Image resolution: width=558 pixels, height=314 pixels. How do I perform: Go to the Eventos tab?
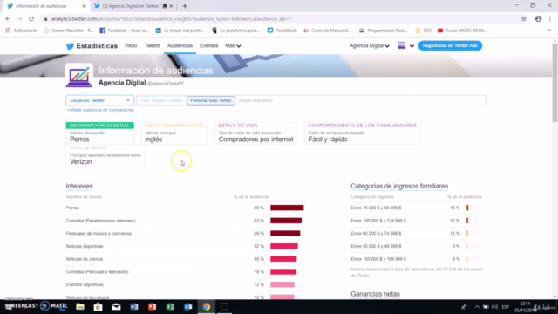(x=208, y=45)
